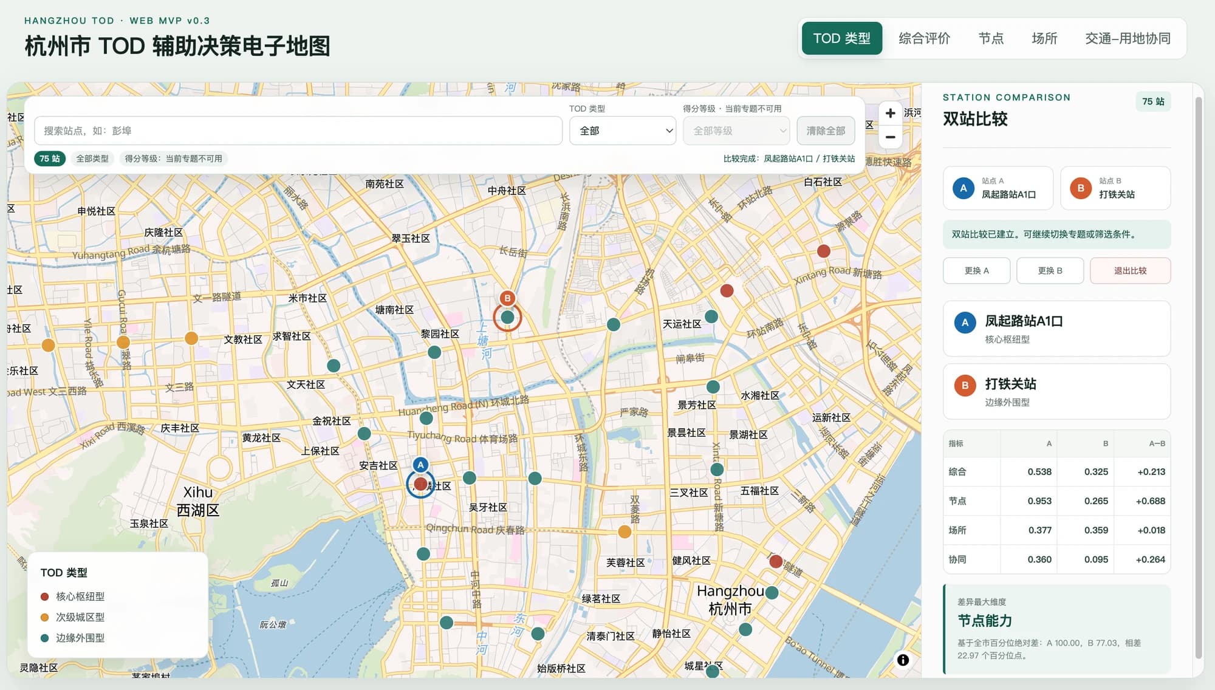Open the TOD 类型 dropdown set to 全部
This screenshot has height=690, width=1215.
(623, 131)
